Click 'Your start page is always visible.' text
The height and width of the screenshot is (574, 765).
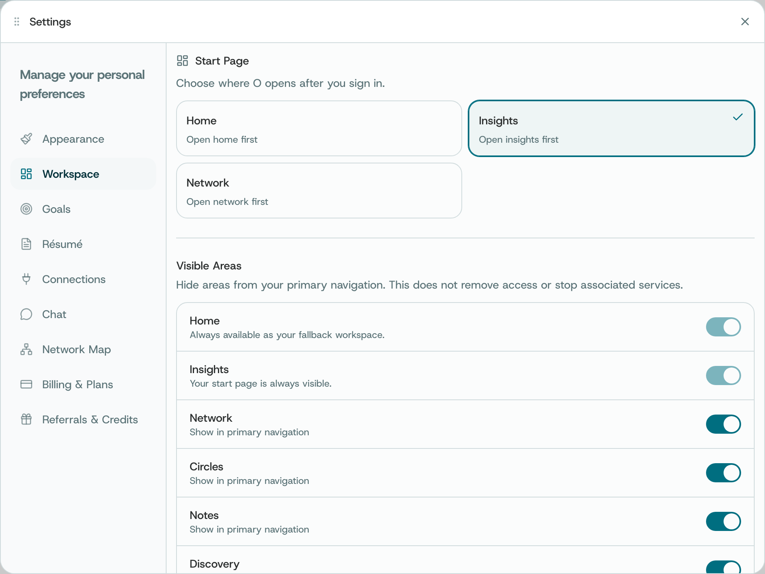[261, 383]
